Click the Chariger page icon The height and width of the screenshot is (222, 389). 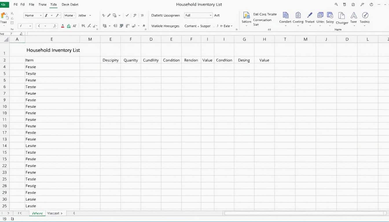tap(342, 16)
